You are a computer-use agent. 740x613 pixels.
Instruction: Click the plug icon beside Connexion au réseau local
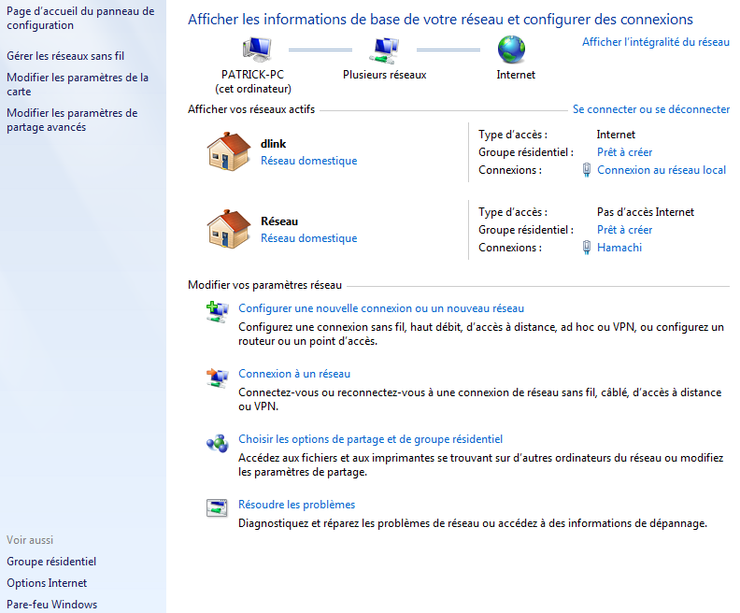click(587, 170)
